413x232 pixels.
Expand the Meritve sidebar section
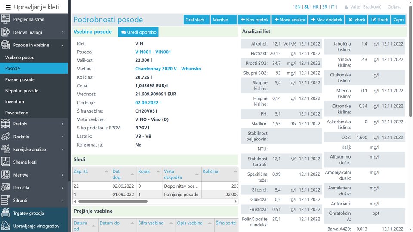62,175
